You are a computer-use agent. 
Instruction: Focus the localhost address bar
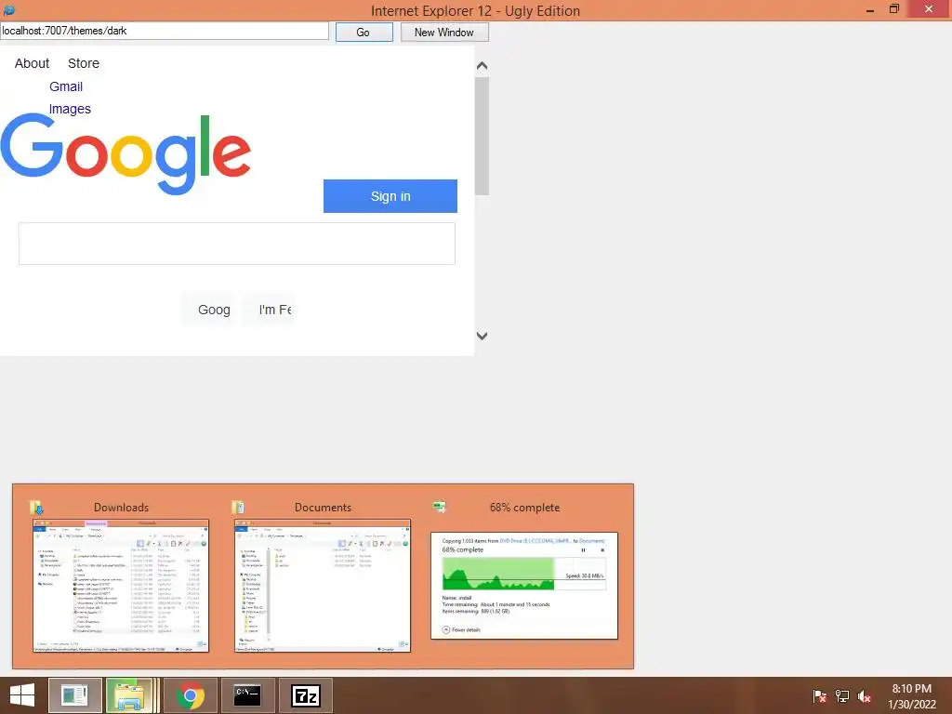tap(164, 31)
